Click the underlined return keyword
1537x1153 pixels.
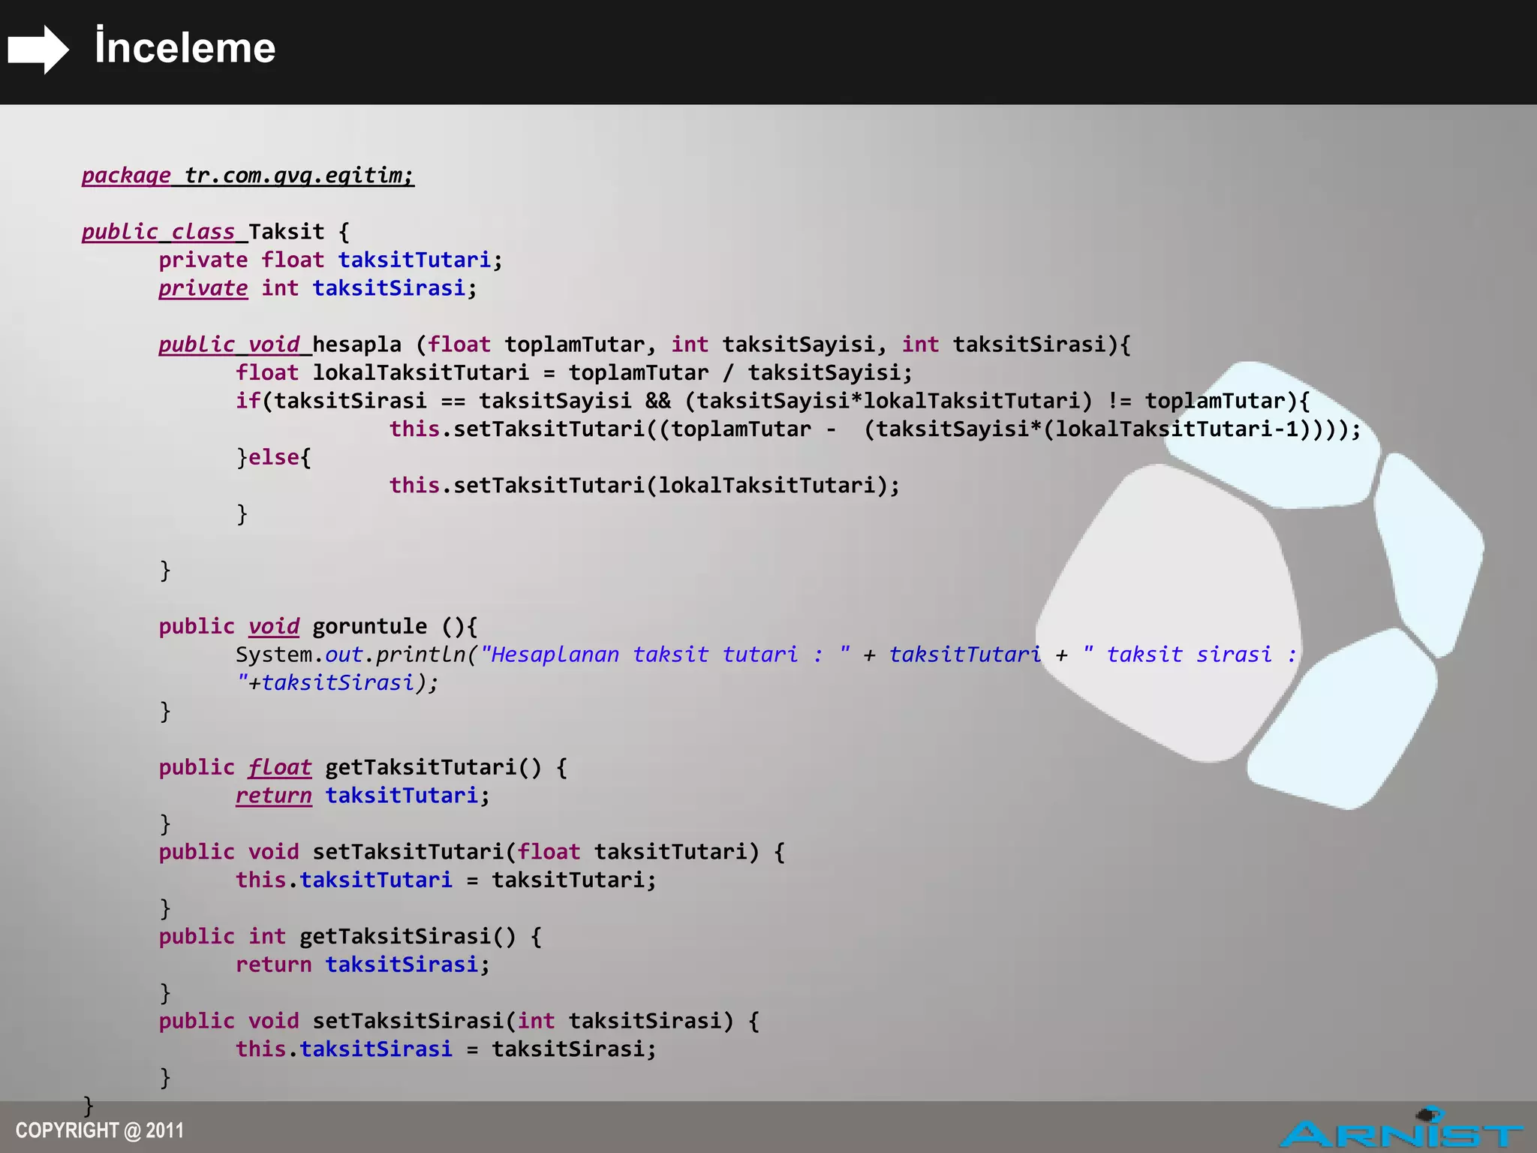pos(273,796)
